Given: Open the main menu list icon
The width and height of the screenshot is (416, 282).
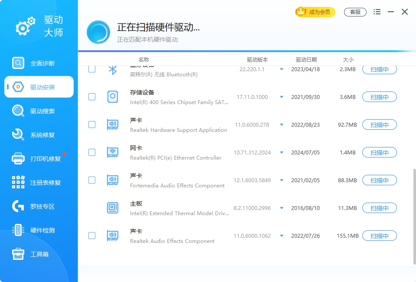Looking at the screenshot, I should coord(377,12).
